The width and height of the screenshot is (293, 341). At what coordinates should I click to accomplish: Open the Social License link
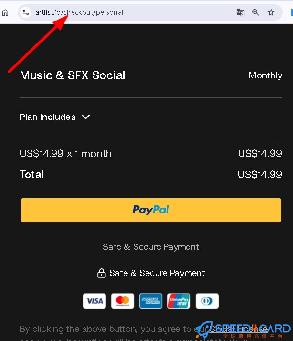(x=239, y=329)
